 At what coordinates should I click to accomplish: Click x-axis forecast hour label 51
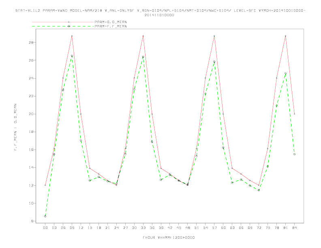coord(197,228)
